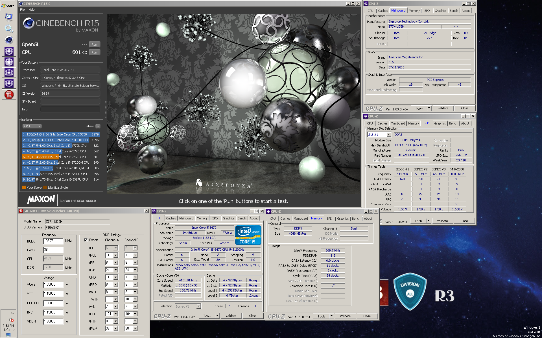The width and height of the screenshot is (542, 338).
Task: Click title icon of CPU-Z CPU window
Action: point(154,211)
